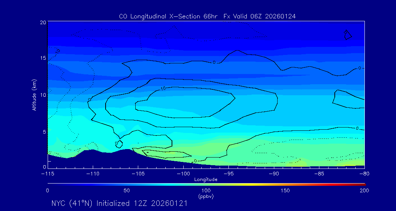Click the 20 km altitude tick label
Image resolution: width=396 pixels, height=211 pixels.
tap(43, 22)
